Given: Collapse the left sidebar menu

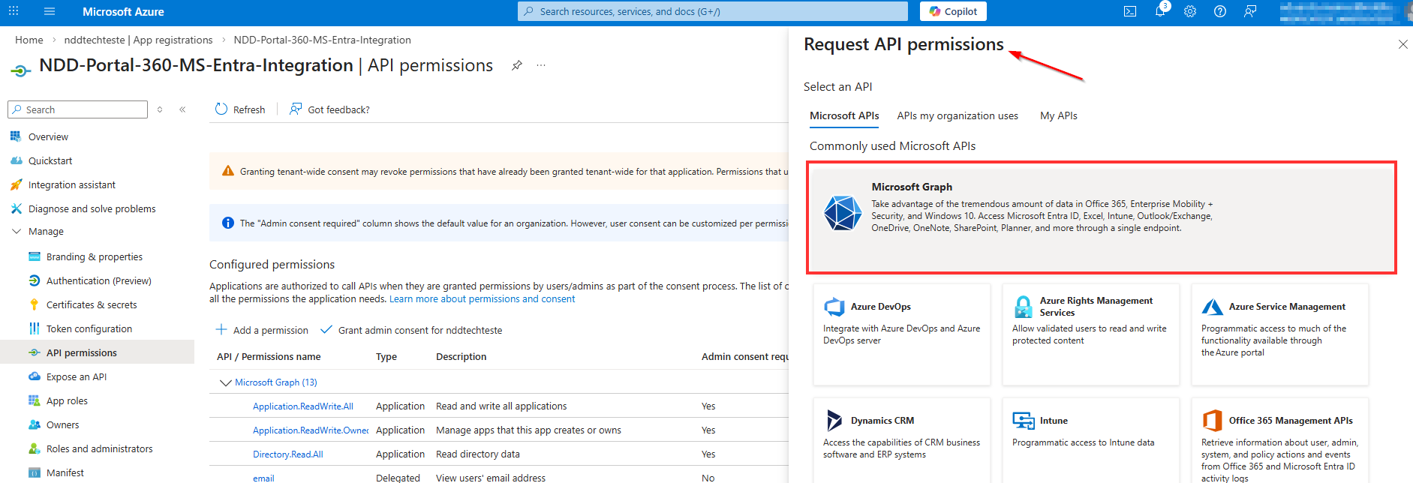Looking at the screenshot, I should (182, 109).
